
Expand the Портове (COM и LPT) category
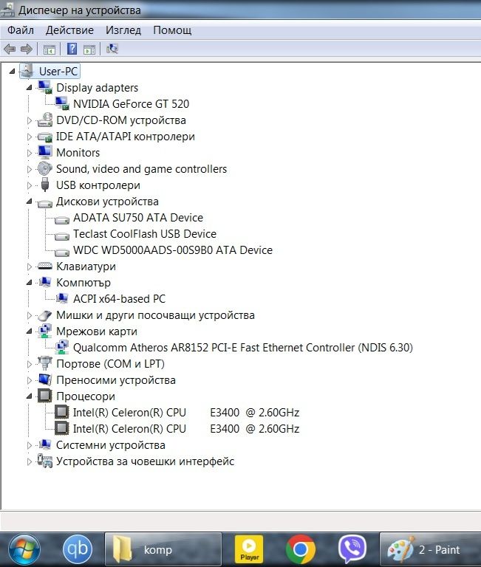30,364
